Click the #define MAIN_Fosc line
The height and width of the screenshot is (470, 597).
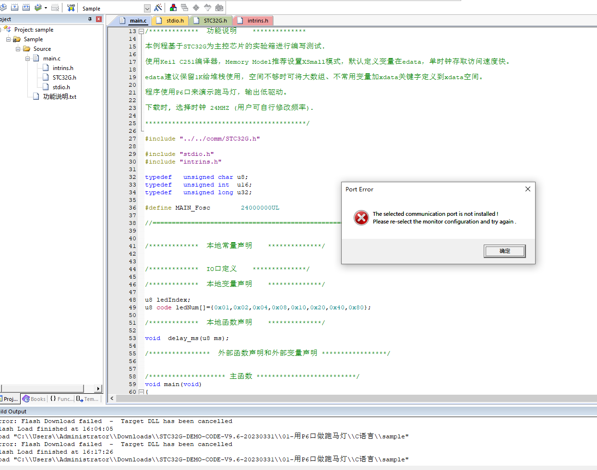click(212, 208)
